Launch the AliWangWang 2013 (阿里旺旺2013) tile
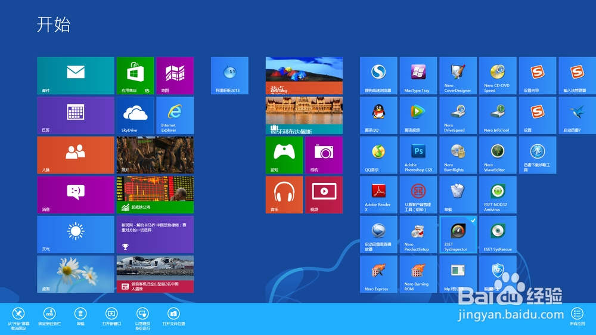Image resolution: width=596 pixels, height=335 pixels. point(229,76)
